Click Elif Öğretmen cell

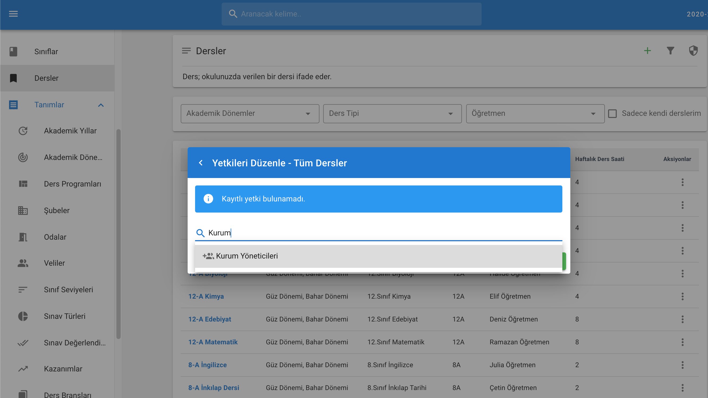[x=510, y=296]
